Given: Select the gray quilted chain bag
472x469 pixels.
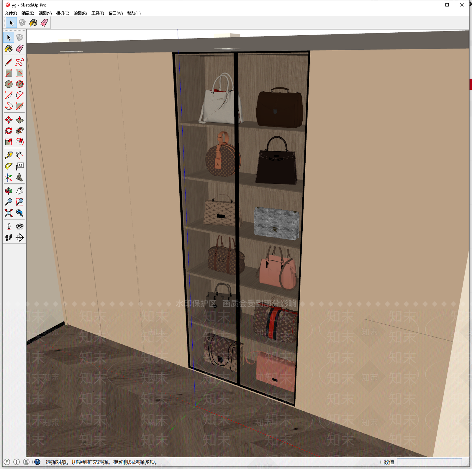Looking at the screenshot, I should 276,223.
